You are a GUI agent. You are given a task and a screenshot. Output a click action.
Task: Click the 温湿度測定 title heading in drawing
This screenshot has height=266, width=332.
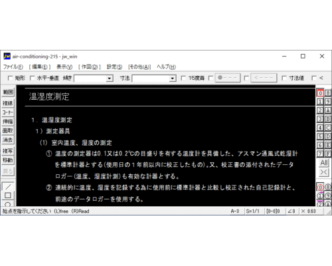point(49,96)
